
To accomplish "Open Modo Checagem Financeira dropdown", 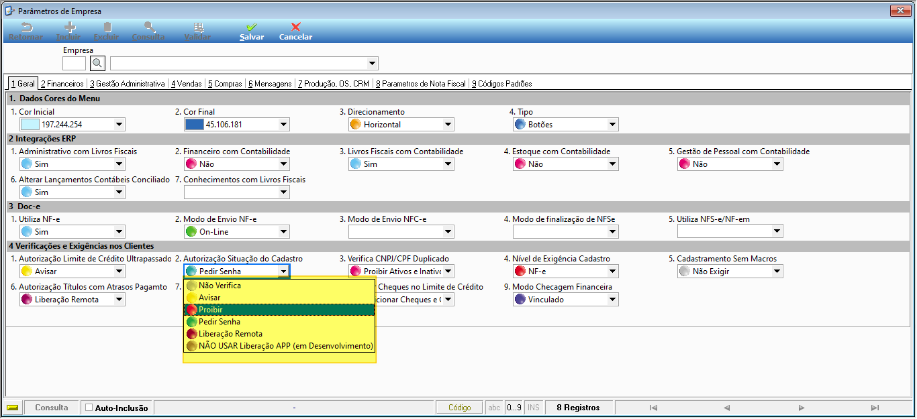I will tap(613, 300).
